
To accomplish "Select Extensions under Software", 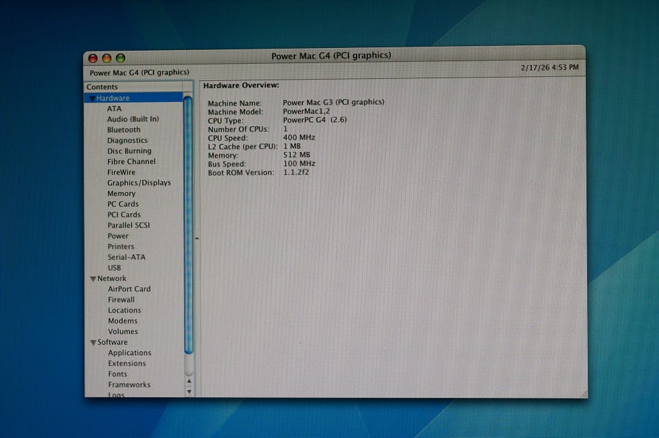I will [126, 364].
